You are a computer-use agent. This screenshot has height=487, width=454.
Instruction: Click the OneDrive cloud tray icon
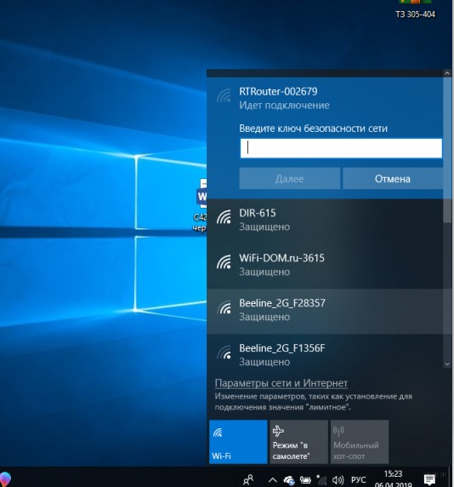[289, 480]
